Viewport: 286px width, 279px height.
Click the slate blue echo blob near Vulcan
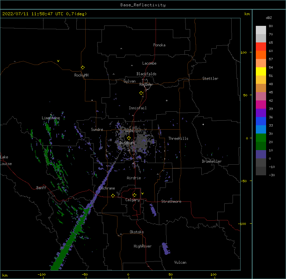pyautogui.click(x=166, y=249)
